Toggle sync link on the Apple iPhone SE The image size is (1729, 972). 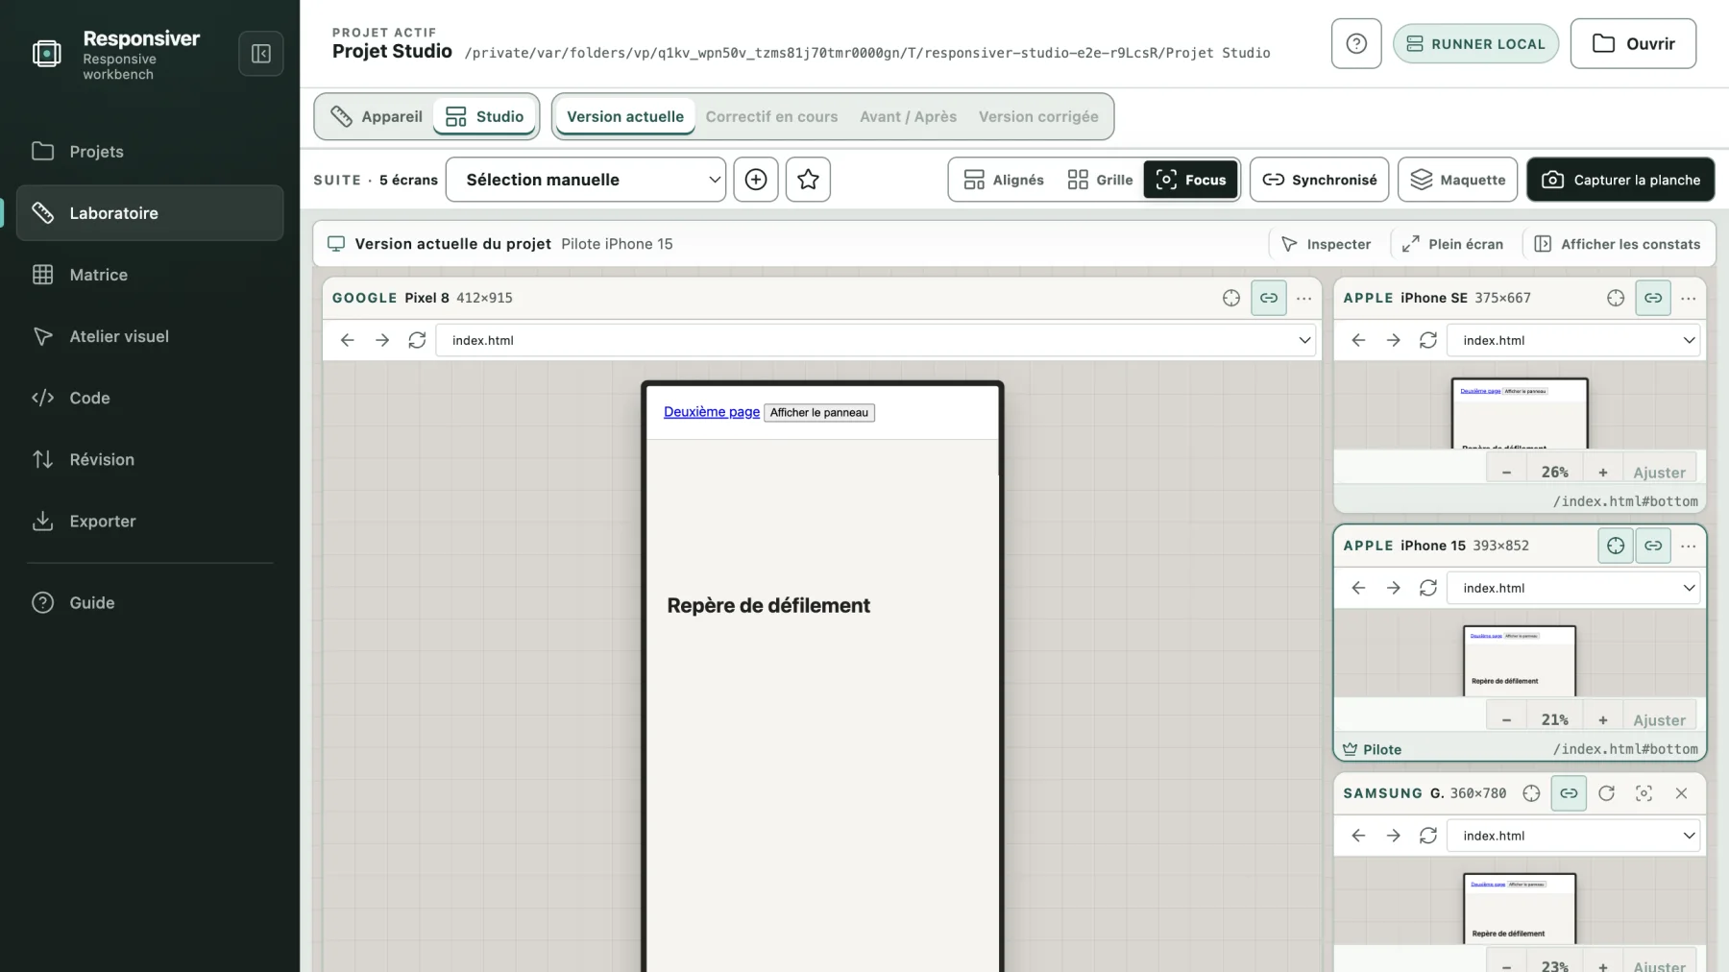[x=1653, y=298]
